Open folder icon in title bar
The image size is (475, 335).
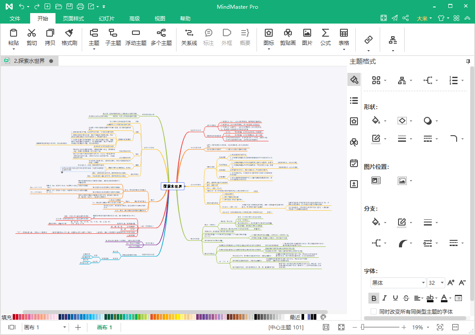(59, 7)
